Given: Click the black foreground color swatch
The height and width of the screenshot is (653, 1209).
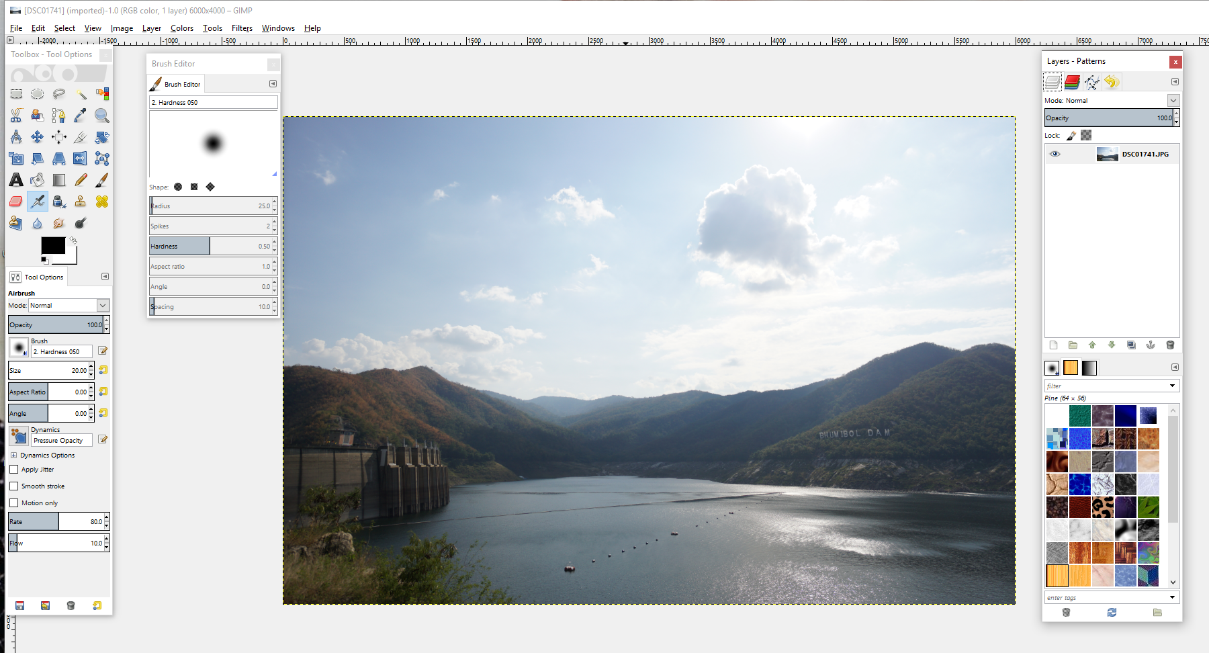Looking at the screenshot, I should coord(52,246).
